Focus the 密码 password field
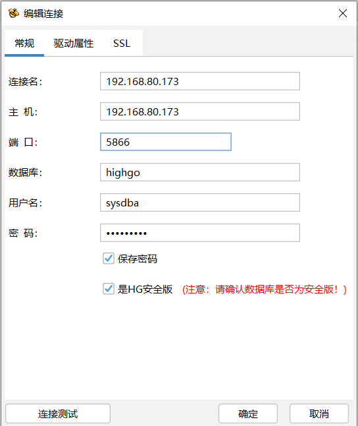 (200, 233)
